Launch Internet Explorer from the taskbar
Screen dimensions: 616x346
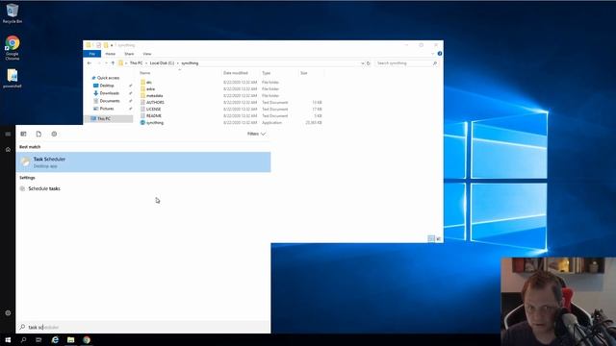pyautogui.click(x=55, y=339)
